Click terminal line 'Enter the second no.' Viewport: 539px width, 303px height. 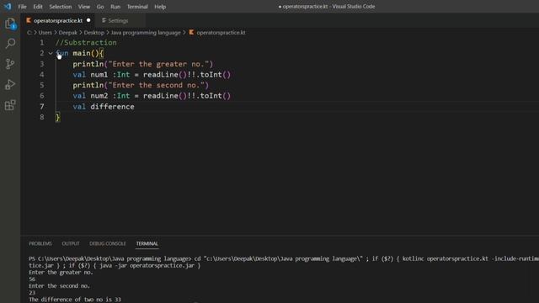[60, 286]
